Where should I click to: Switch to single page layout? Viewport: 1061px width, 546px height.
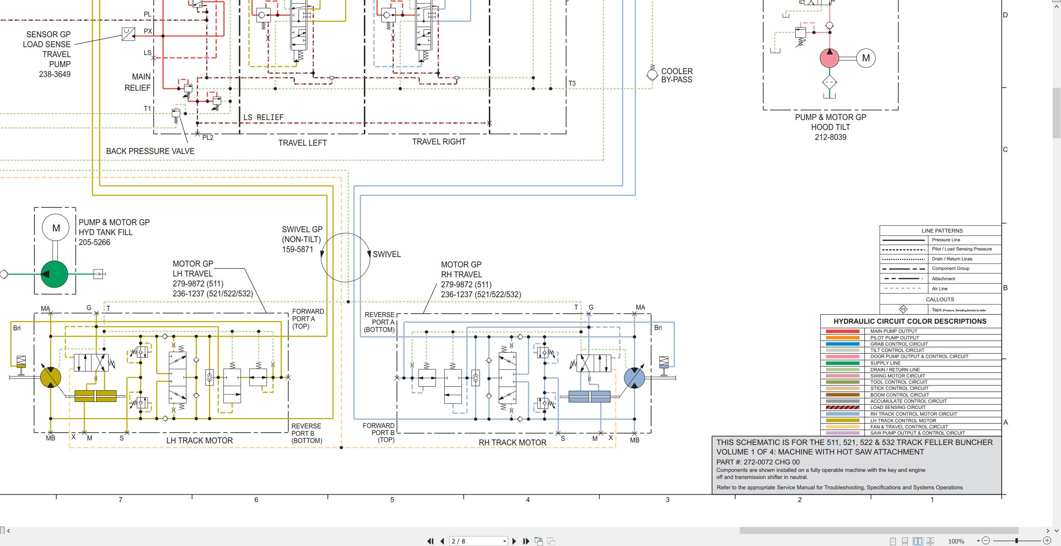(x=893, y=541)
